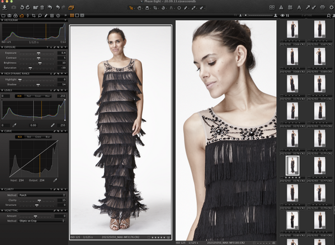The height and width of the screenshot is (245, 335).
Task: Click the Move to folder icon
Action: pyautogui.click(x=36, y=8)
